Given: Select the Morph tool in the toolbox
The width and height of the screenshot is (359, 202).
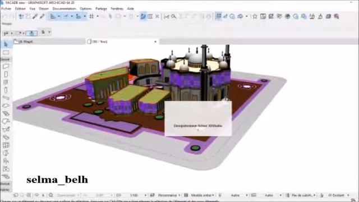Looking at the screenshot, I should [x=6, y=153].
